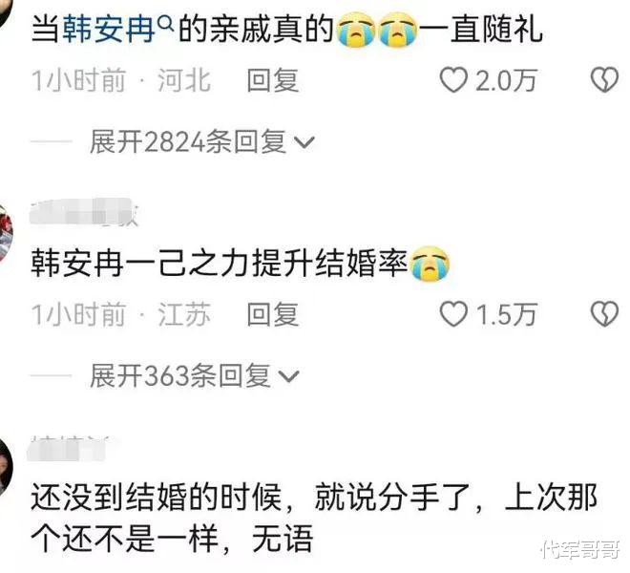Tap broken heart on Jiangsu comment

(604, 313)
